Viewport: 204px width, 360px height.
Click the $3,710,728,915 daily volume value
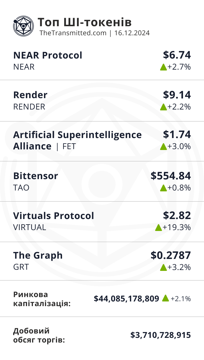(161, 335)
